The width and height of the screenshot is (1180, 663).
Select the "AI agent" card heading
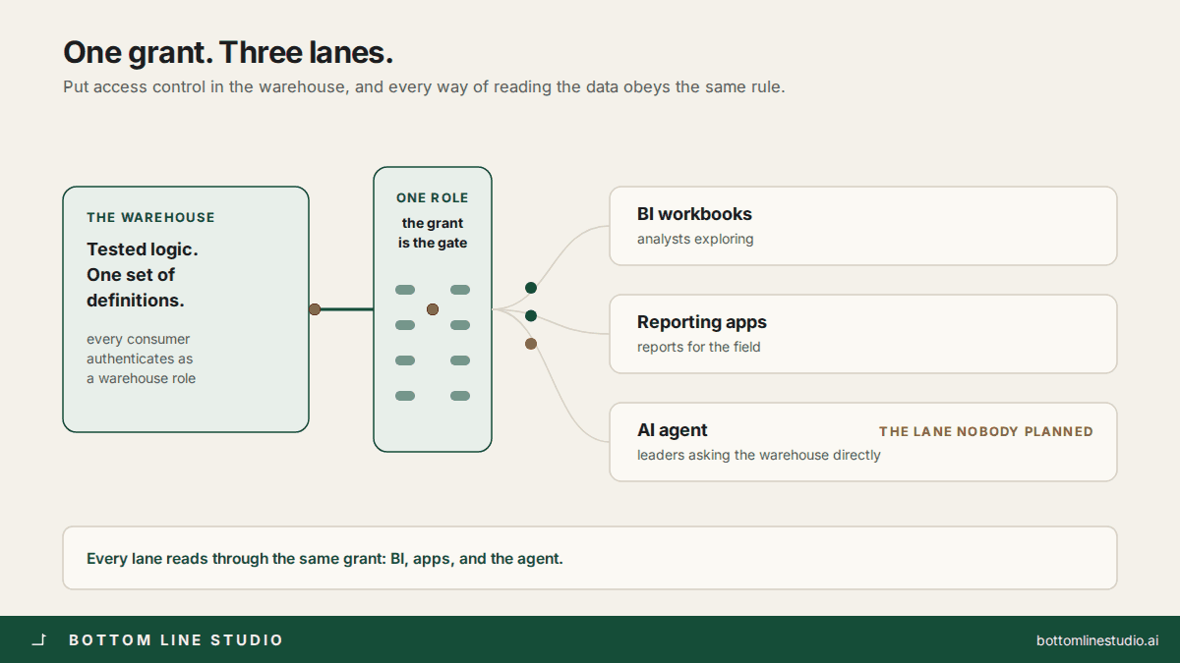pos(673,430)
